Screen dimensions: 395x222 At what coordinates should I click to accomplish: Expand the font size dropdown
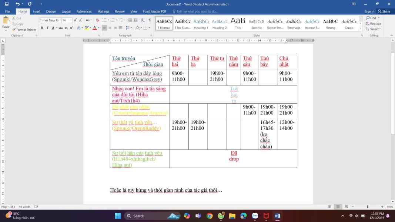coord(70,20)
